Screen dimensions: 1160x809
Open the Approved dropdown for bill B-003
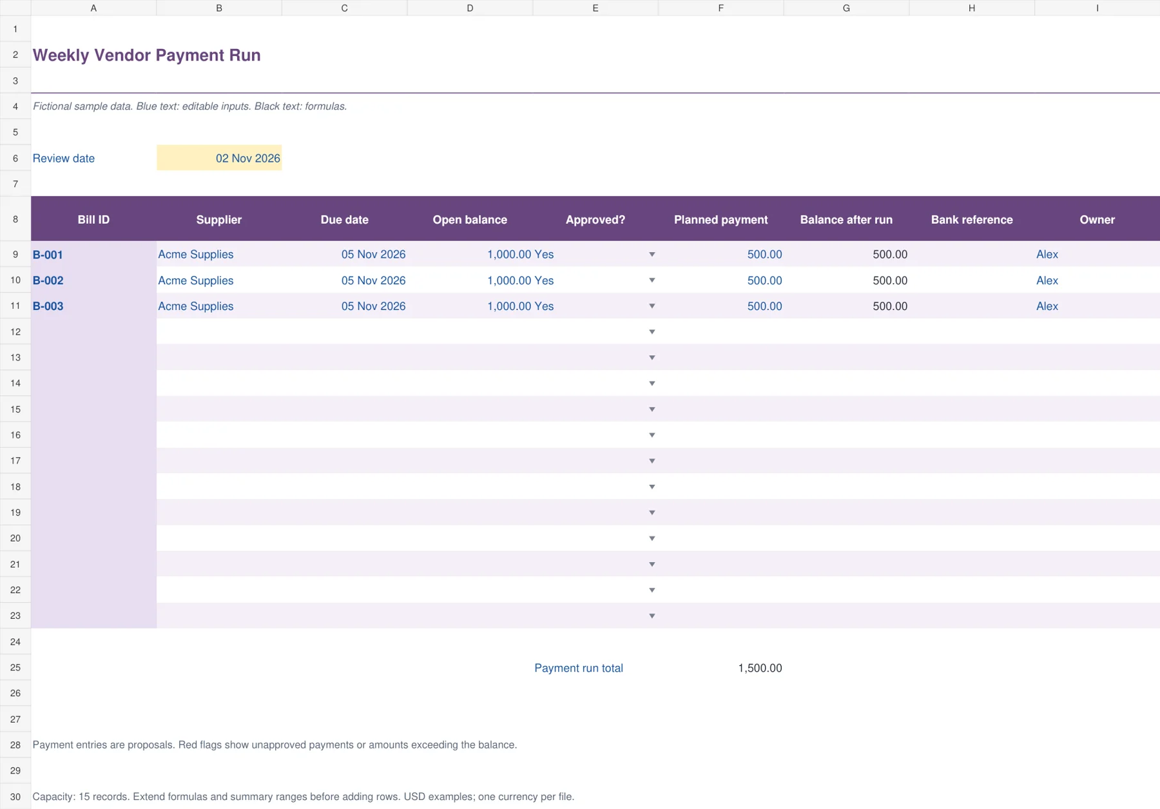click(x=652, y=306)
